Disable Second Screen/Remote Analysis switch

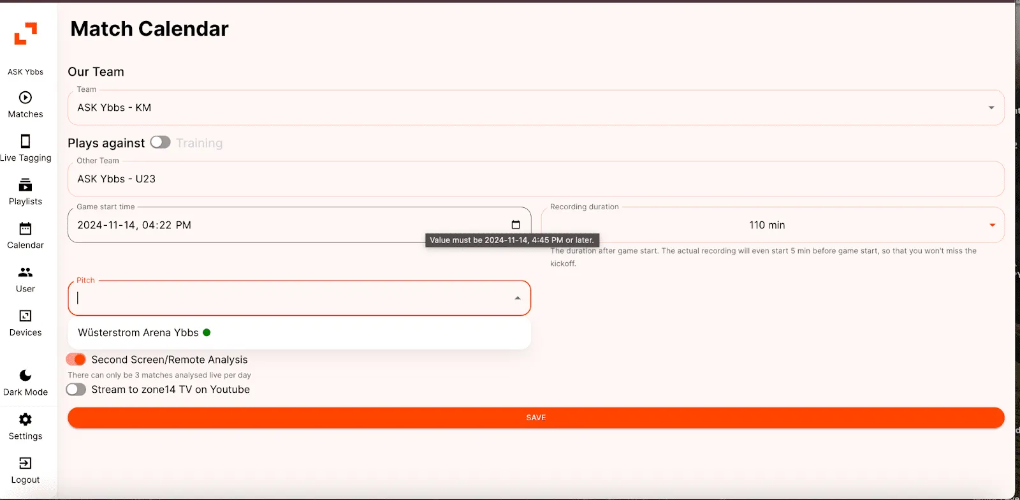(76, 360)
